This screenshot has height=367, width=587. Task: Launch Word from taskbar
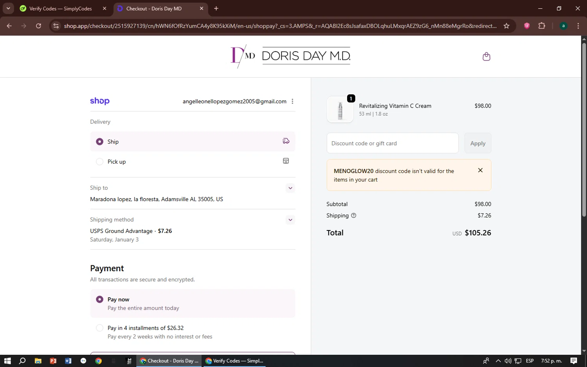pos(68,361)
